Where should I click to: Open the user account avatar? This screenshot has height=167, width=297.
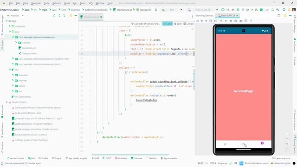[x=294, y=10]
